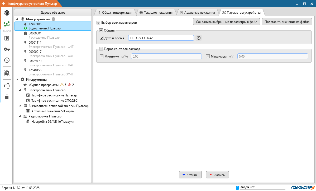
Task: Open the key access sidebar icon
Action: pyautogui.click(x=7, y=49)
